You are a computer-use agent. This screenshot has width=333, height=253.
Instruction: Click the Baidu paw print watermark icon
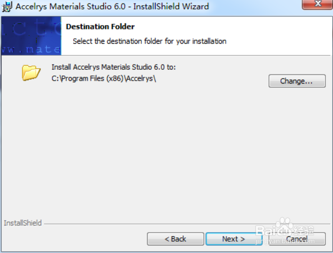284,224
